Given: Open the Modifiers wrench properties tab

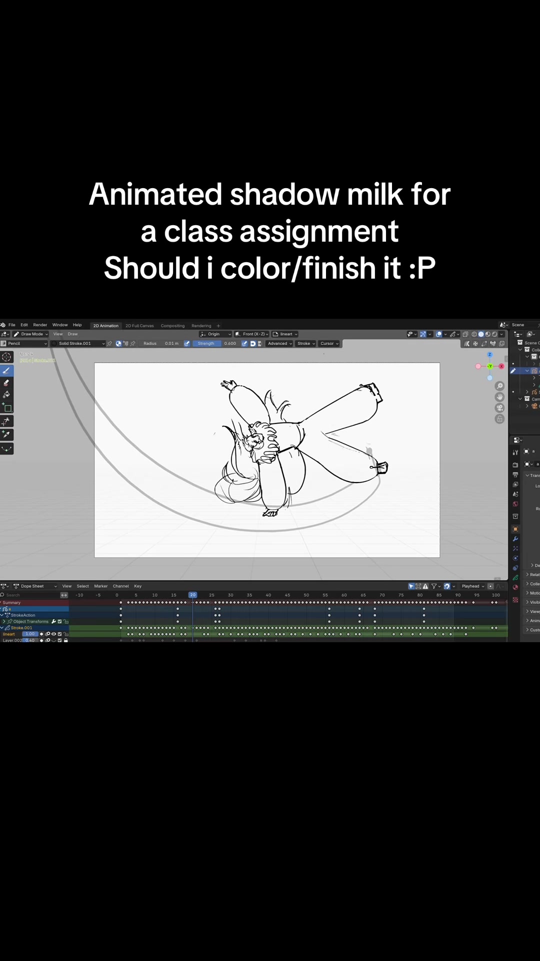Looking at the screenshot, I should (515, 539).
